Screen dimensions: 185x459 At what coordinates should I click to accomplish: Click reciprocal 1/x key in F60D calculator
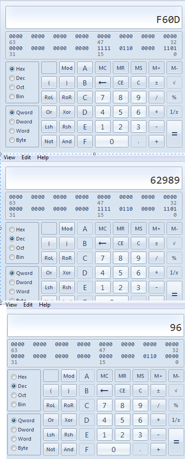point(174,112)
